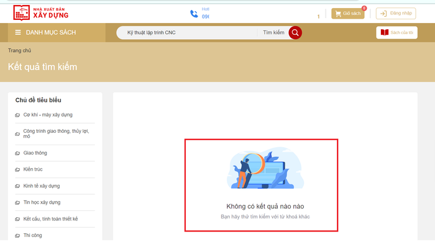
Task: Go to the Trang chủ breadcrumb
Action: [x=19, y=50]
